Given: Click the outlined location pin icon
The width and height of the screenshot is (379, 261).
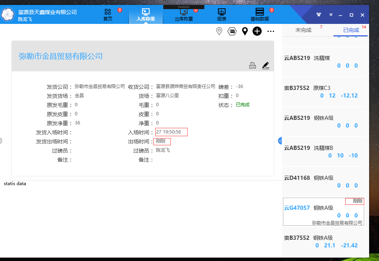Looking at the screenshot, I should 219,31.
